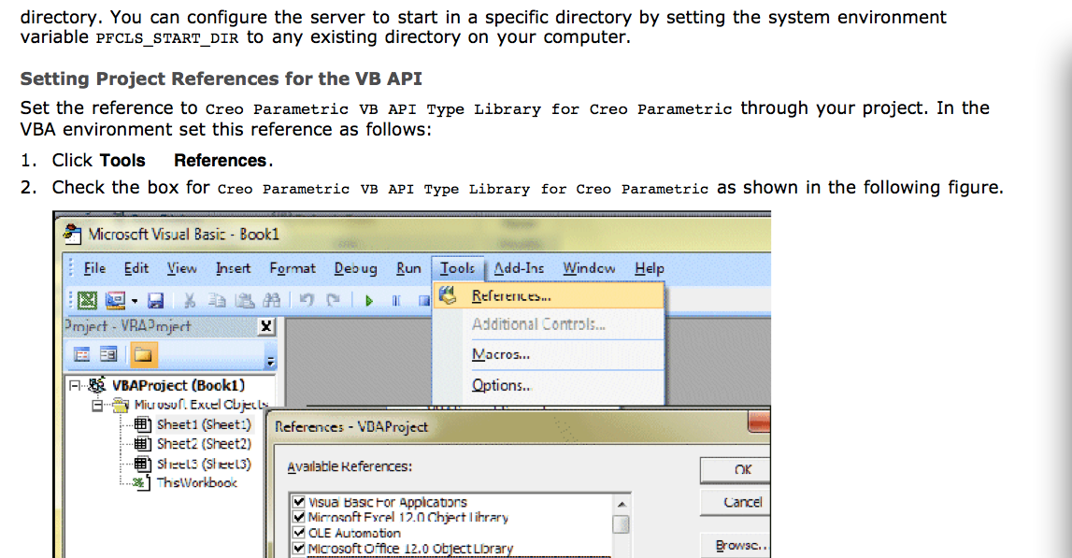Screen dimensions: 1072x558
Task: Open the File menu
Action: pos(94,268)
